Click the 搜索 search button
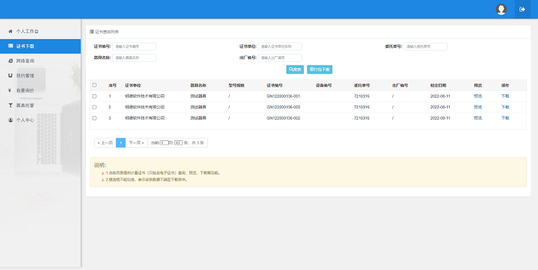Image resolution: width=538 pixels, height=270 pixels. [x=295, y=69]
